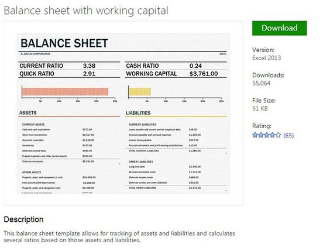Select the "Version:" label
Screen dimensions: 330x251
(263, 50)
